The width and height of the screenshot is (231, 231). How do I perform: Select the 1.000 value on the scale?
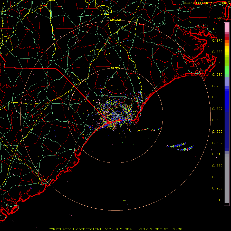click(217, 29)
